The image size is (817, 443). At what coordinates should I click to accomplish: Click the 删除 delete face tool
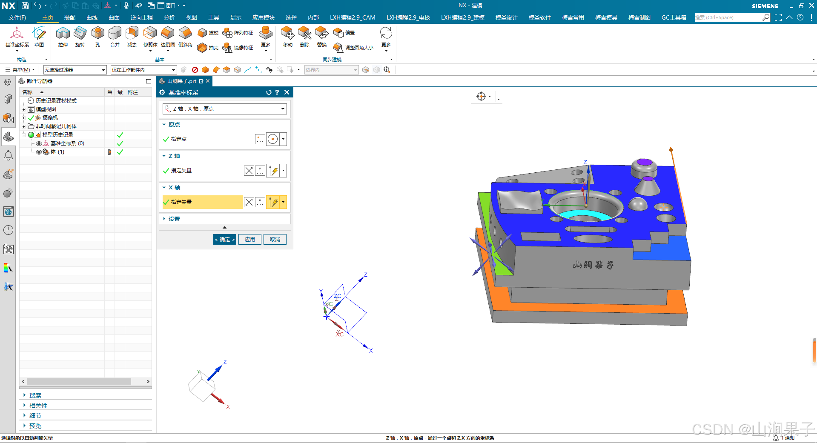(305, 37)
